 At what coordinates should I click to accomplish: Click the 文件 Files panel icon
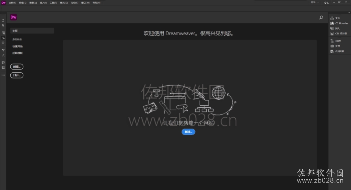click(332, 18)
